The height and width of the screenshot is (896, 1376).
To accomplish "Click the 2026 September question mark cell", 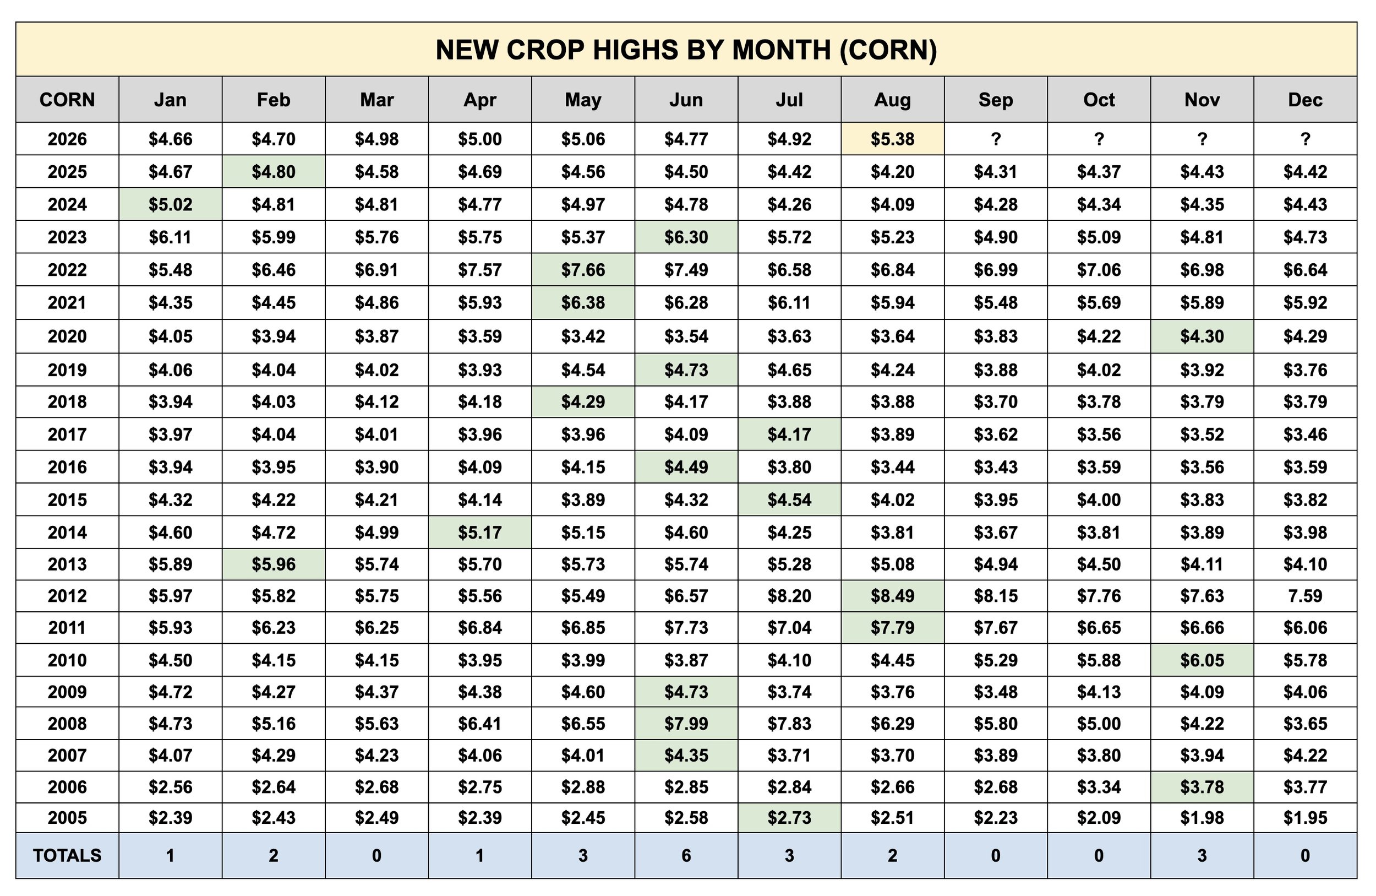I will coord(996,139).
